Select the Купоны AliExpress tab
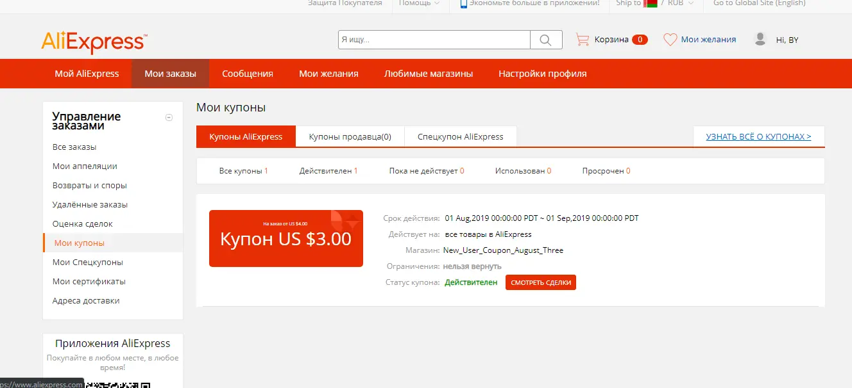The height and width of the screenshot is (388, 852). [x=246, y=136]
